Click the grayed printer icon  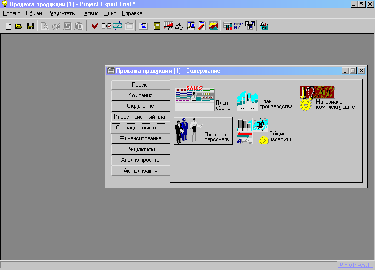click(x=56, y=26)
